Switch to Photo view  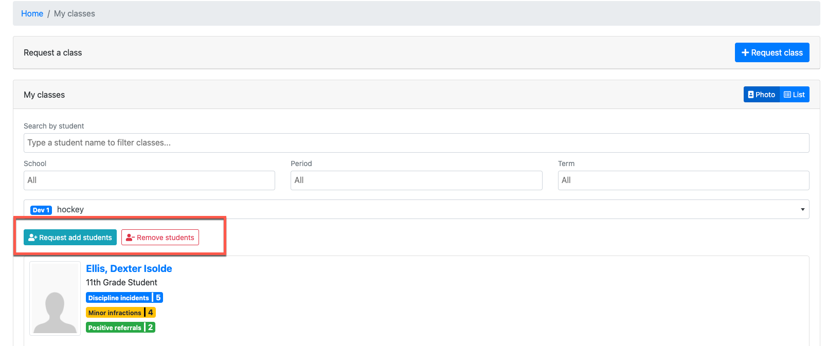pos(761,95)
